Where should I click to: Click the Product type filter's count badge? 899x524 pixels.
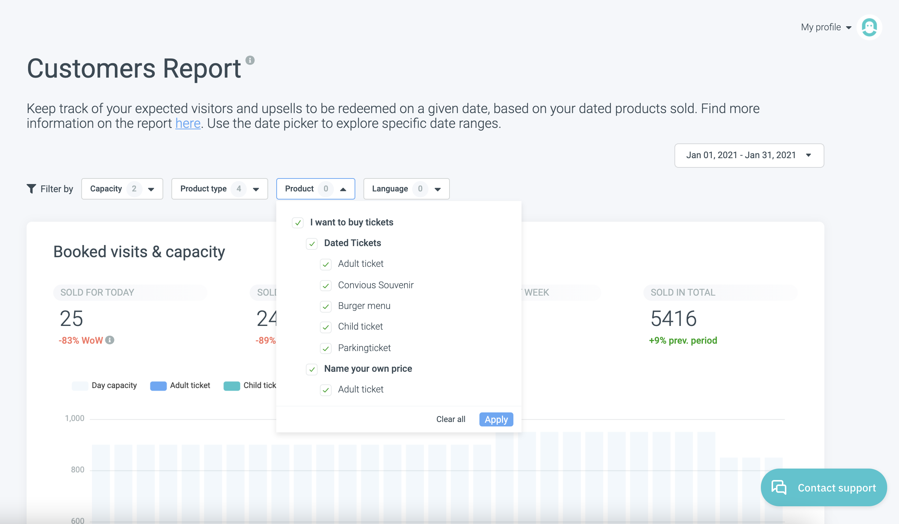(239, 189)
